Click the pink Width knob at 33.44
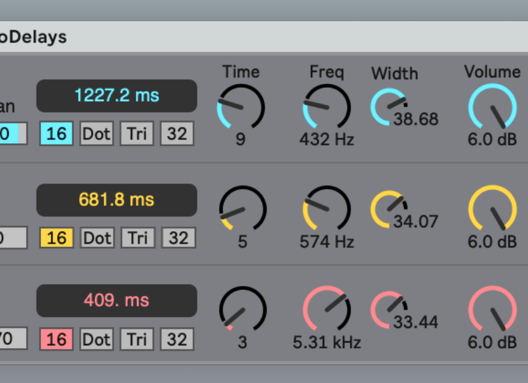 pyautogui.click(x=387, y=308)
